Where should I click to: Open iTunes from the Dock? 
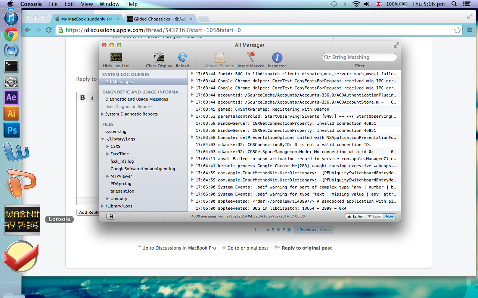pyautogui.click(x=11, y=18)
